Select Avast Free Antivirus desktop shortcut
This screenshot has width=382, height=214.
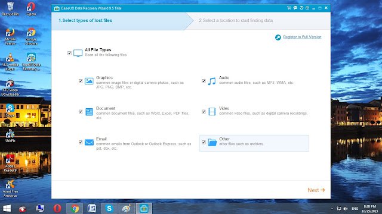coord(10,189)
